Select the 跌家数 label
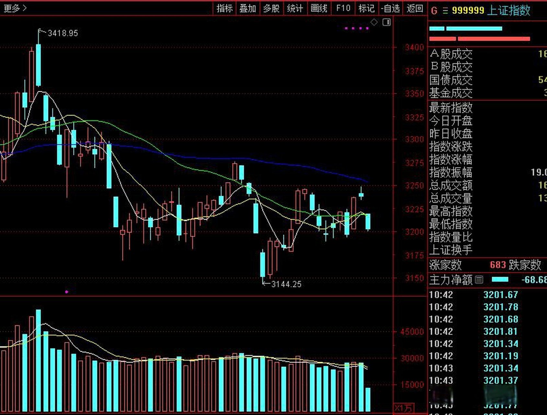This screenshot has width=547, height=415. pyautogui.click(x=525, y=265)
